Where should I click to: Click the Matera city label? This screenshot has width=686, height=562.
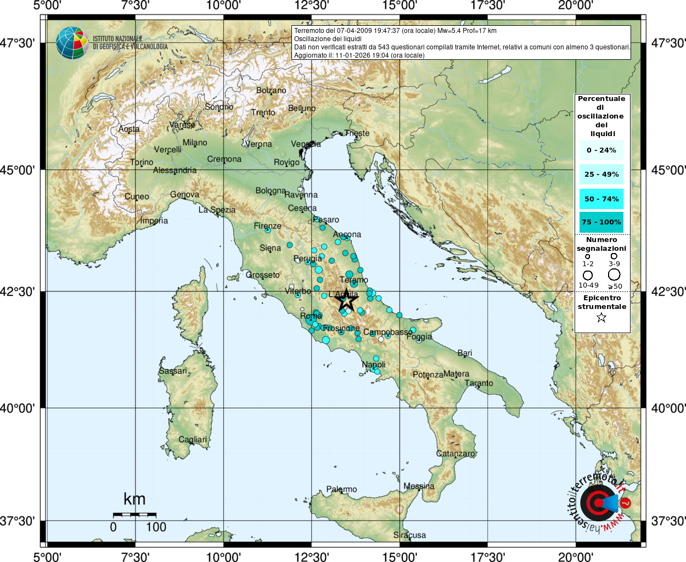tap(457, 374)
